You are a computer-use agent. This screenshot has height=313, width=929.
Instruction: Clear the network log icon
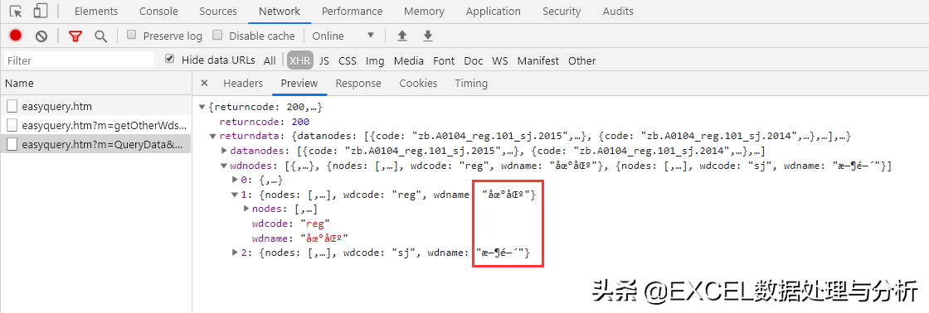(41, 36)
